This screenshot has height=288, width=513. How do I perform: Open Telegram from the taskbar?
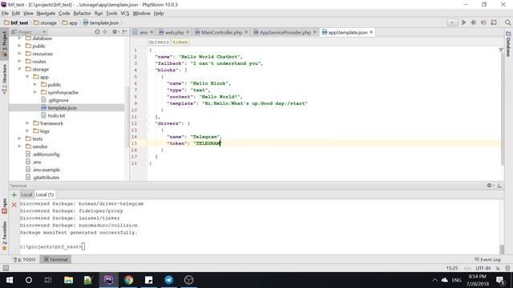pyautogui.click(x=169, y=280)
